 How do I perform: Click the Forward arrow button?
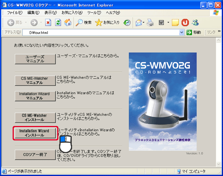(x=34, y=22)
